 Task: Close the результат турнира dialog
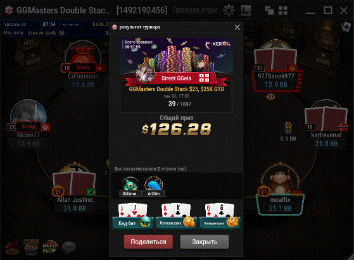237,27
